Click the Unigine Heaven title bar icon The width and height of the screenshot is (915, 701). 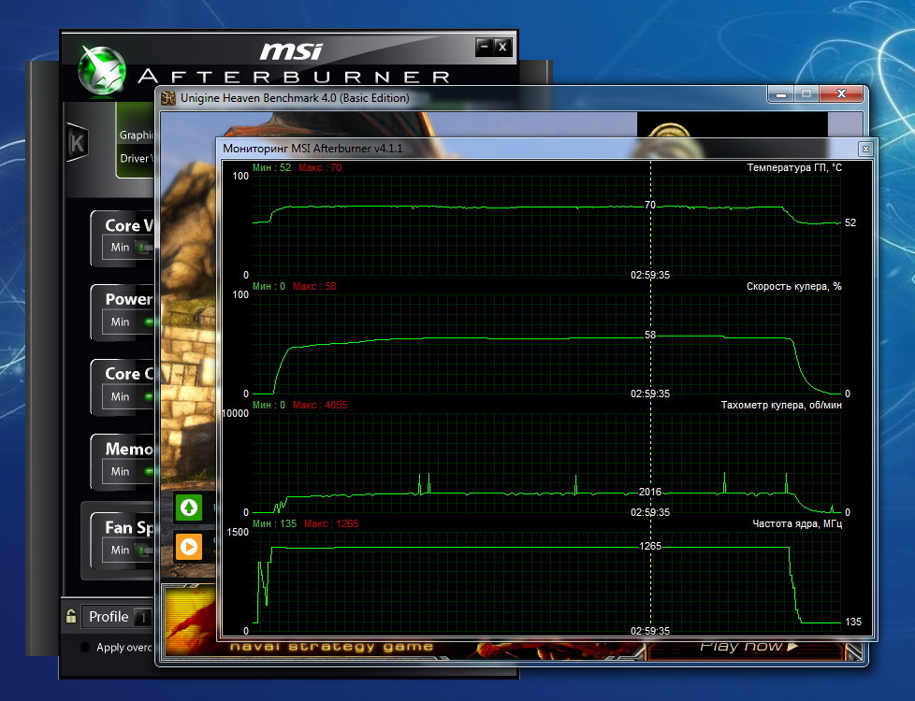click(x=168, y=98)
